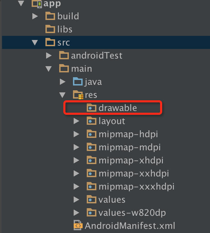Collapse the res folder arrow
This screenshot has width=210, height=233.
(62, 95)
